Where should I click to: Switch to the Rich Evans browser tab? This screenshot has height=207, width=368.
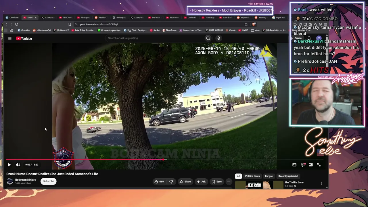[x=172, y=18]
